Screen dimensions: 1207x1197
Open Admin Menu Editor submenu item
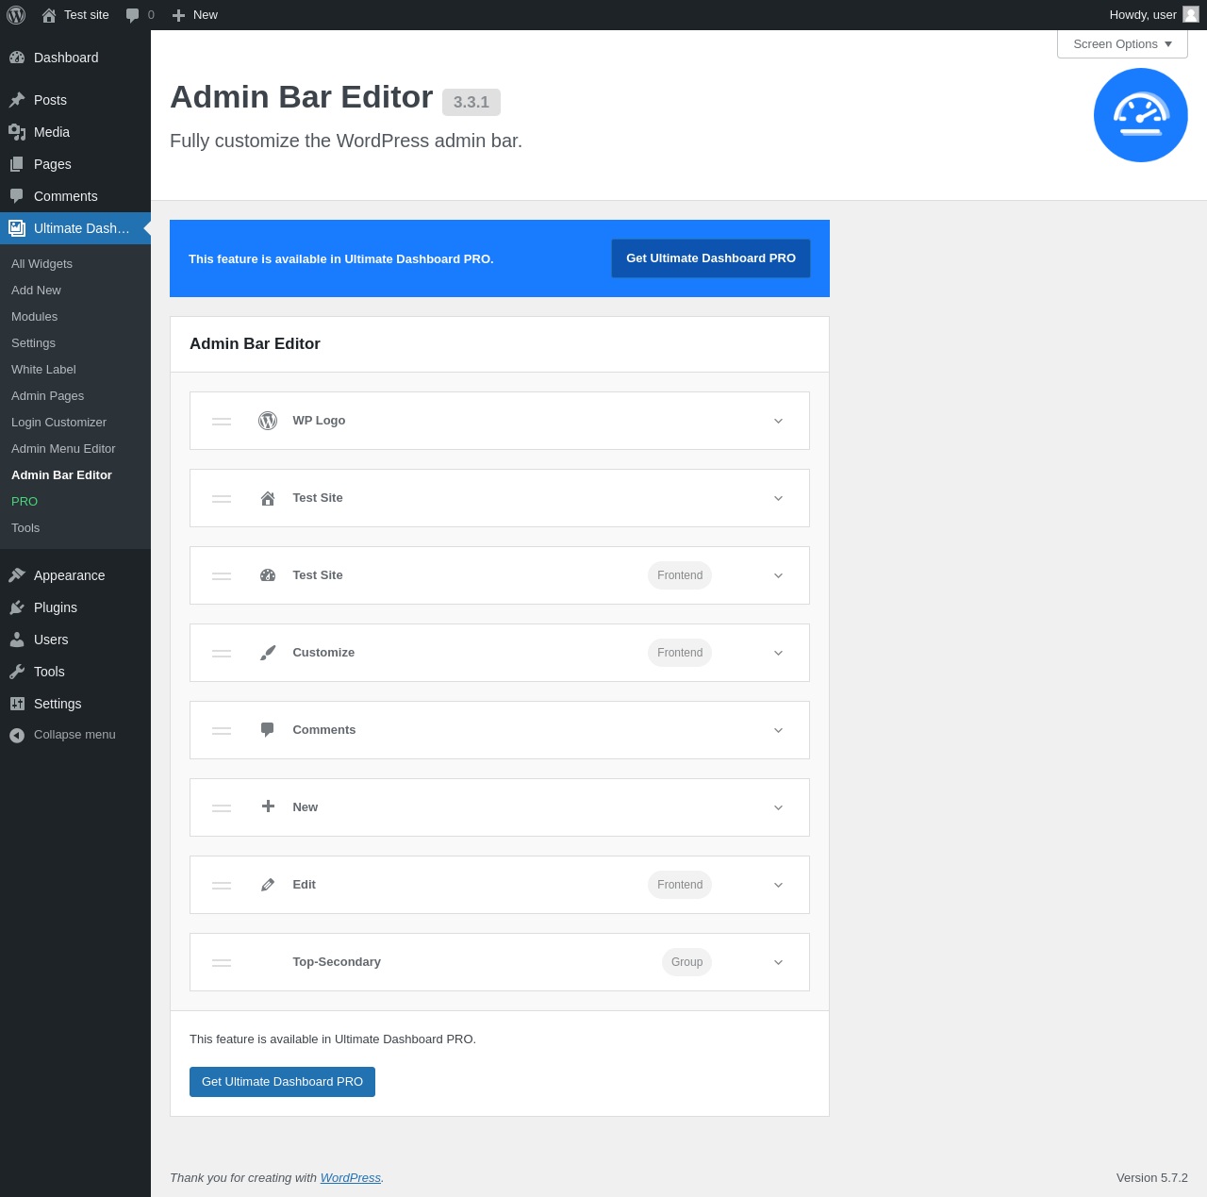(x=75, y=449)
